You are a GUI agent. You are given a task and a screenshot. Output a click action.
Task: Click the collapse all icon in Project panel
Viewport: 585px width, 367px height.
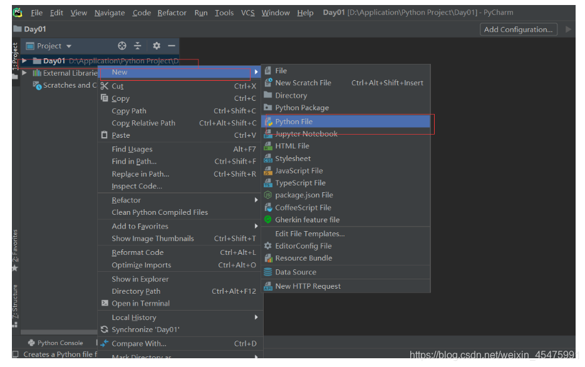click(138, 46)
